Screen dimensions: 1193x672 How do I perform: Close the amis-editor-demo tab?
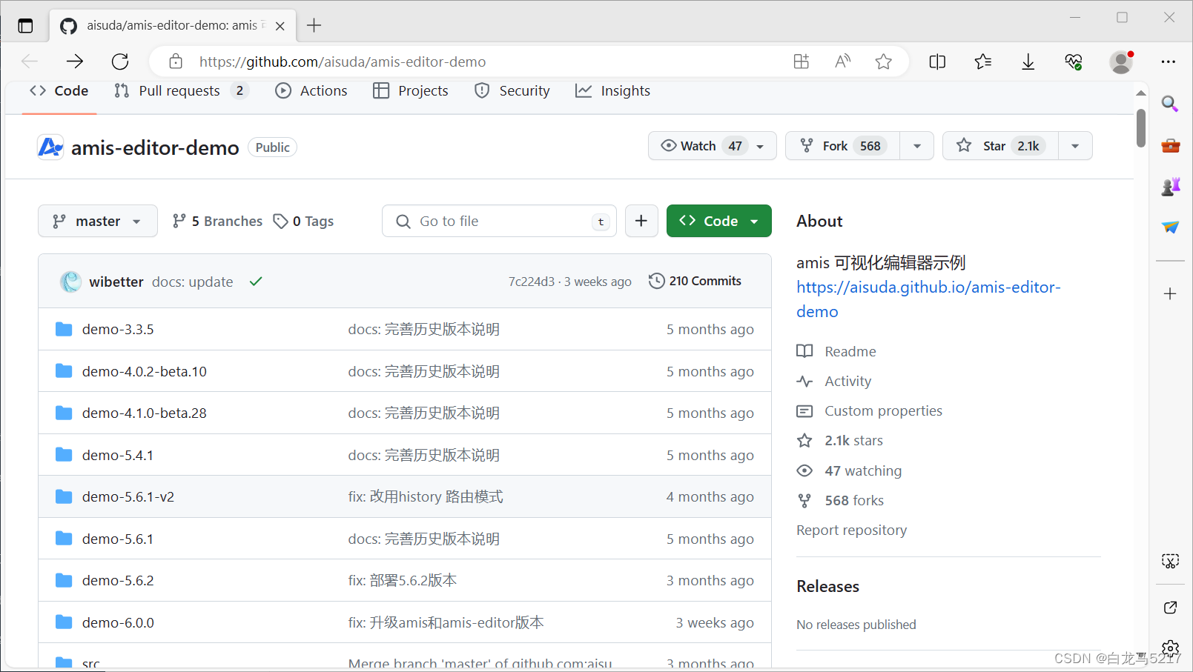(280, 26)
